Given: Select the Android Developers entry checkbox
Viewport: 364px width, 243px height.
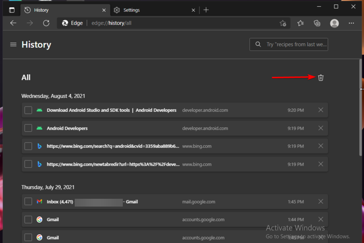Looking at the screenshot, I should coord(28,128).
